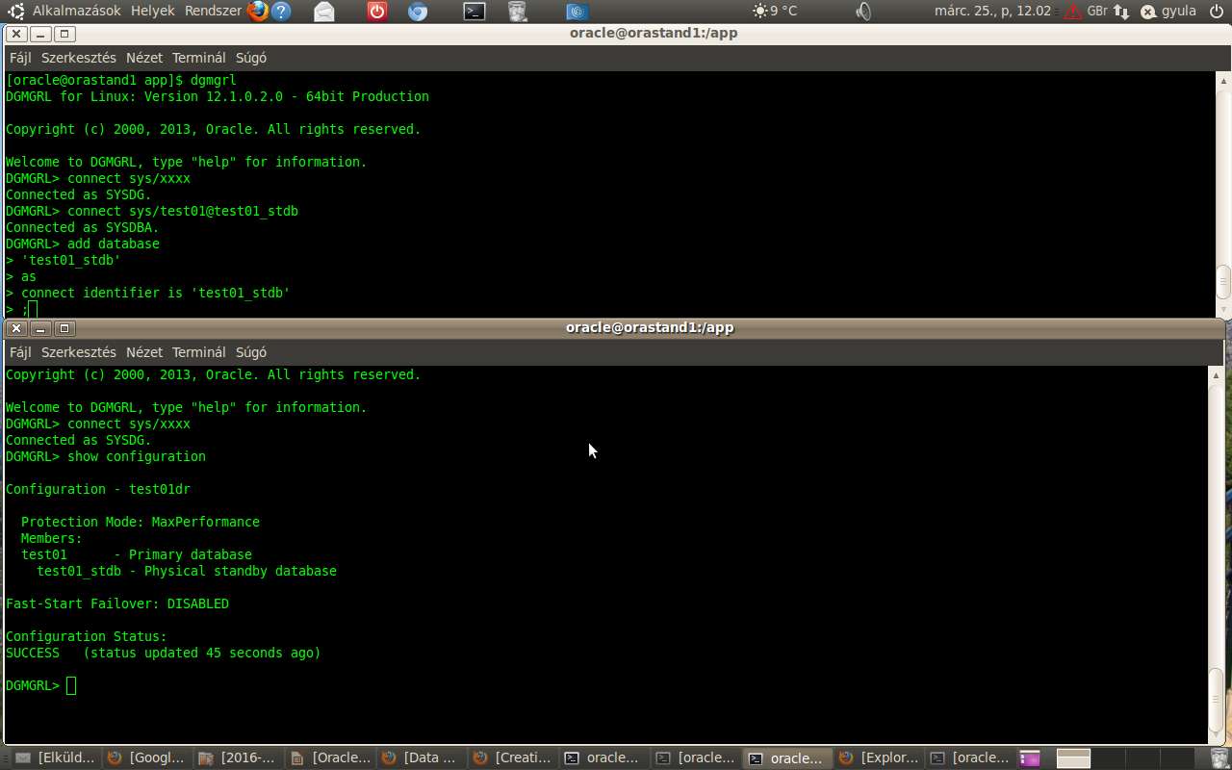Open the GBr keyboard layout indicator

pyautogui.click(x=1097, y=12)
